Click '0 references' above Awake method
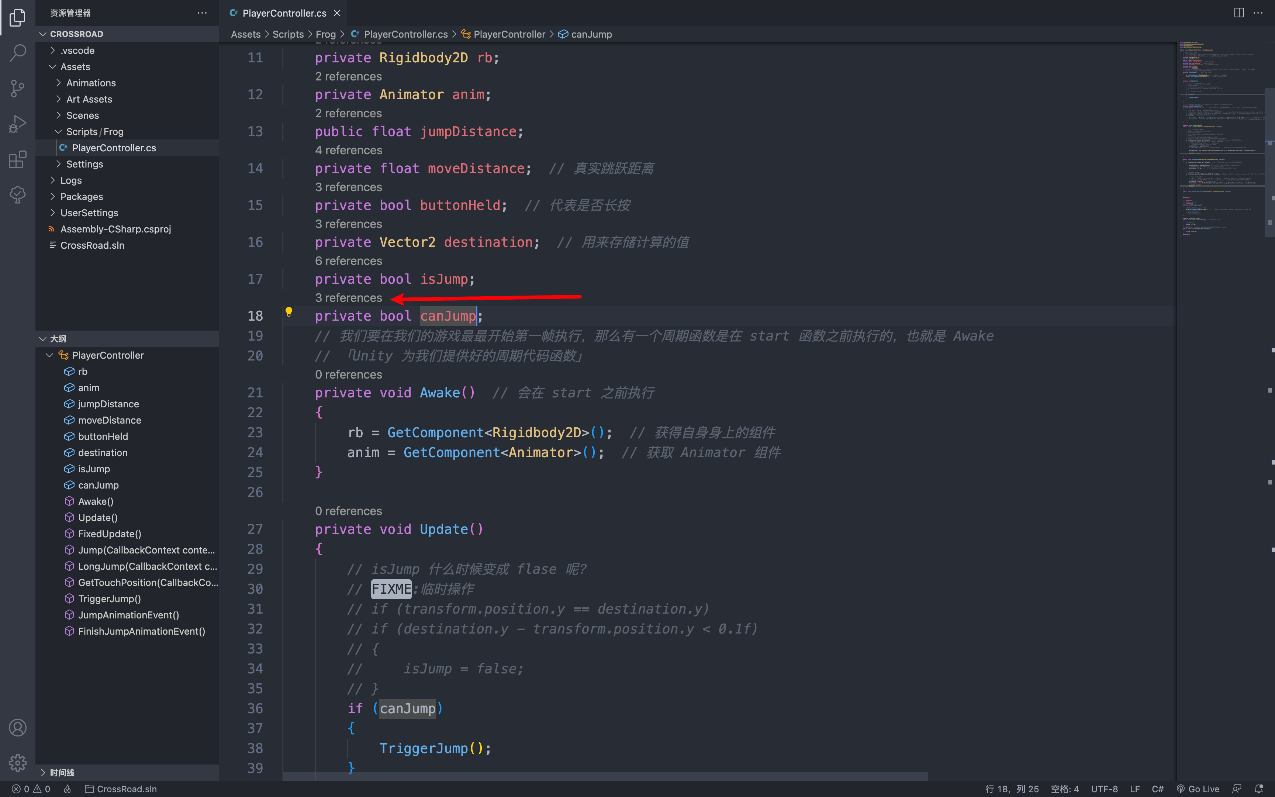This screenshot has width=1275, height=797. [348, 375]
